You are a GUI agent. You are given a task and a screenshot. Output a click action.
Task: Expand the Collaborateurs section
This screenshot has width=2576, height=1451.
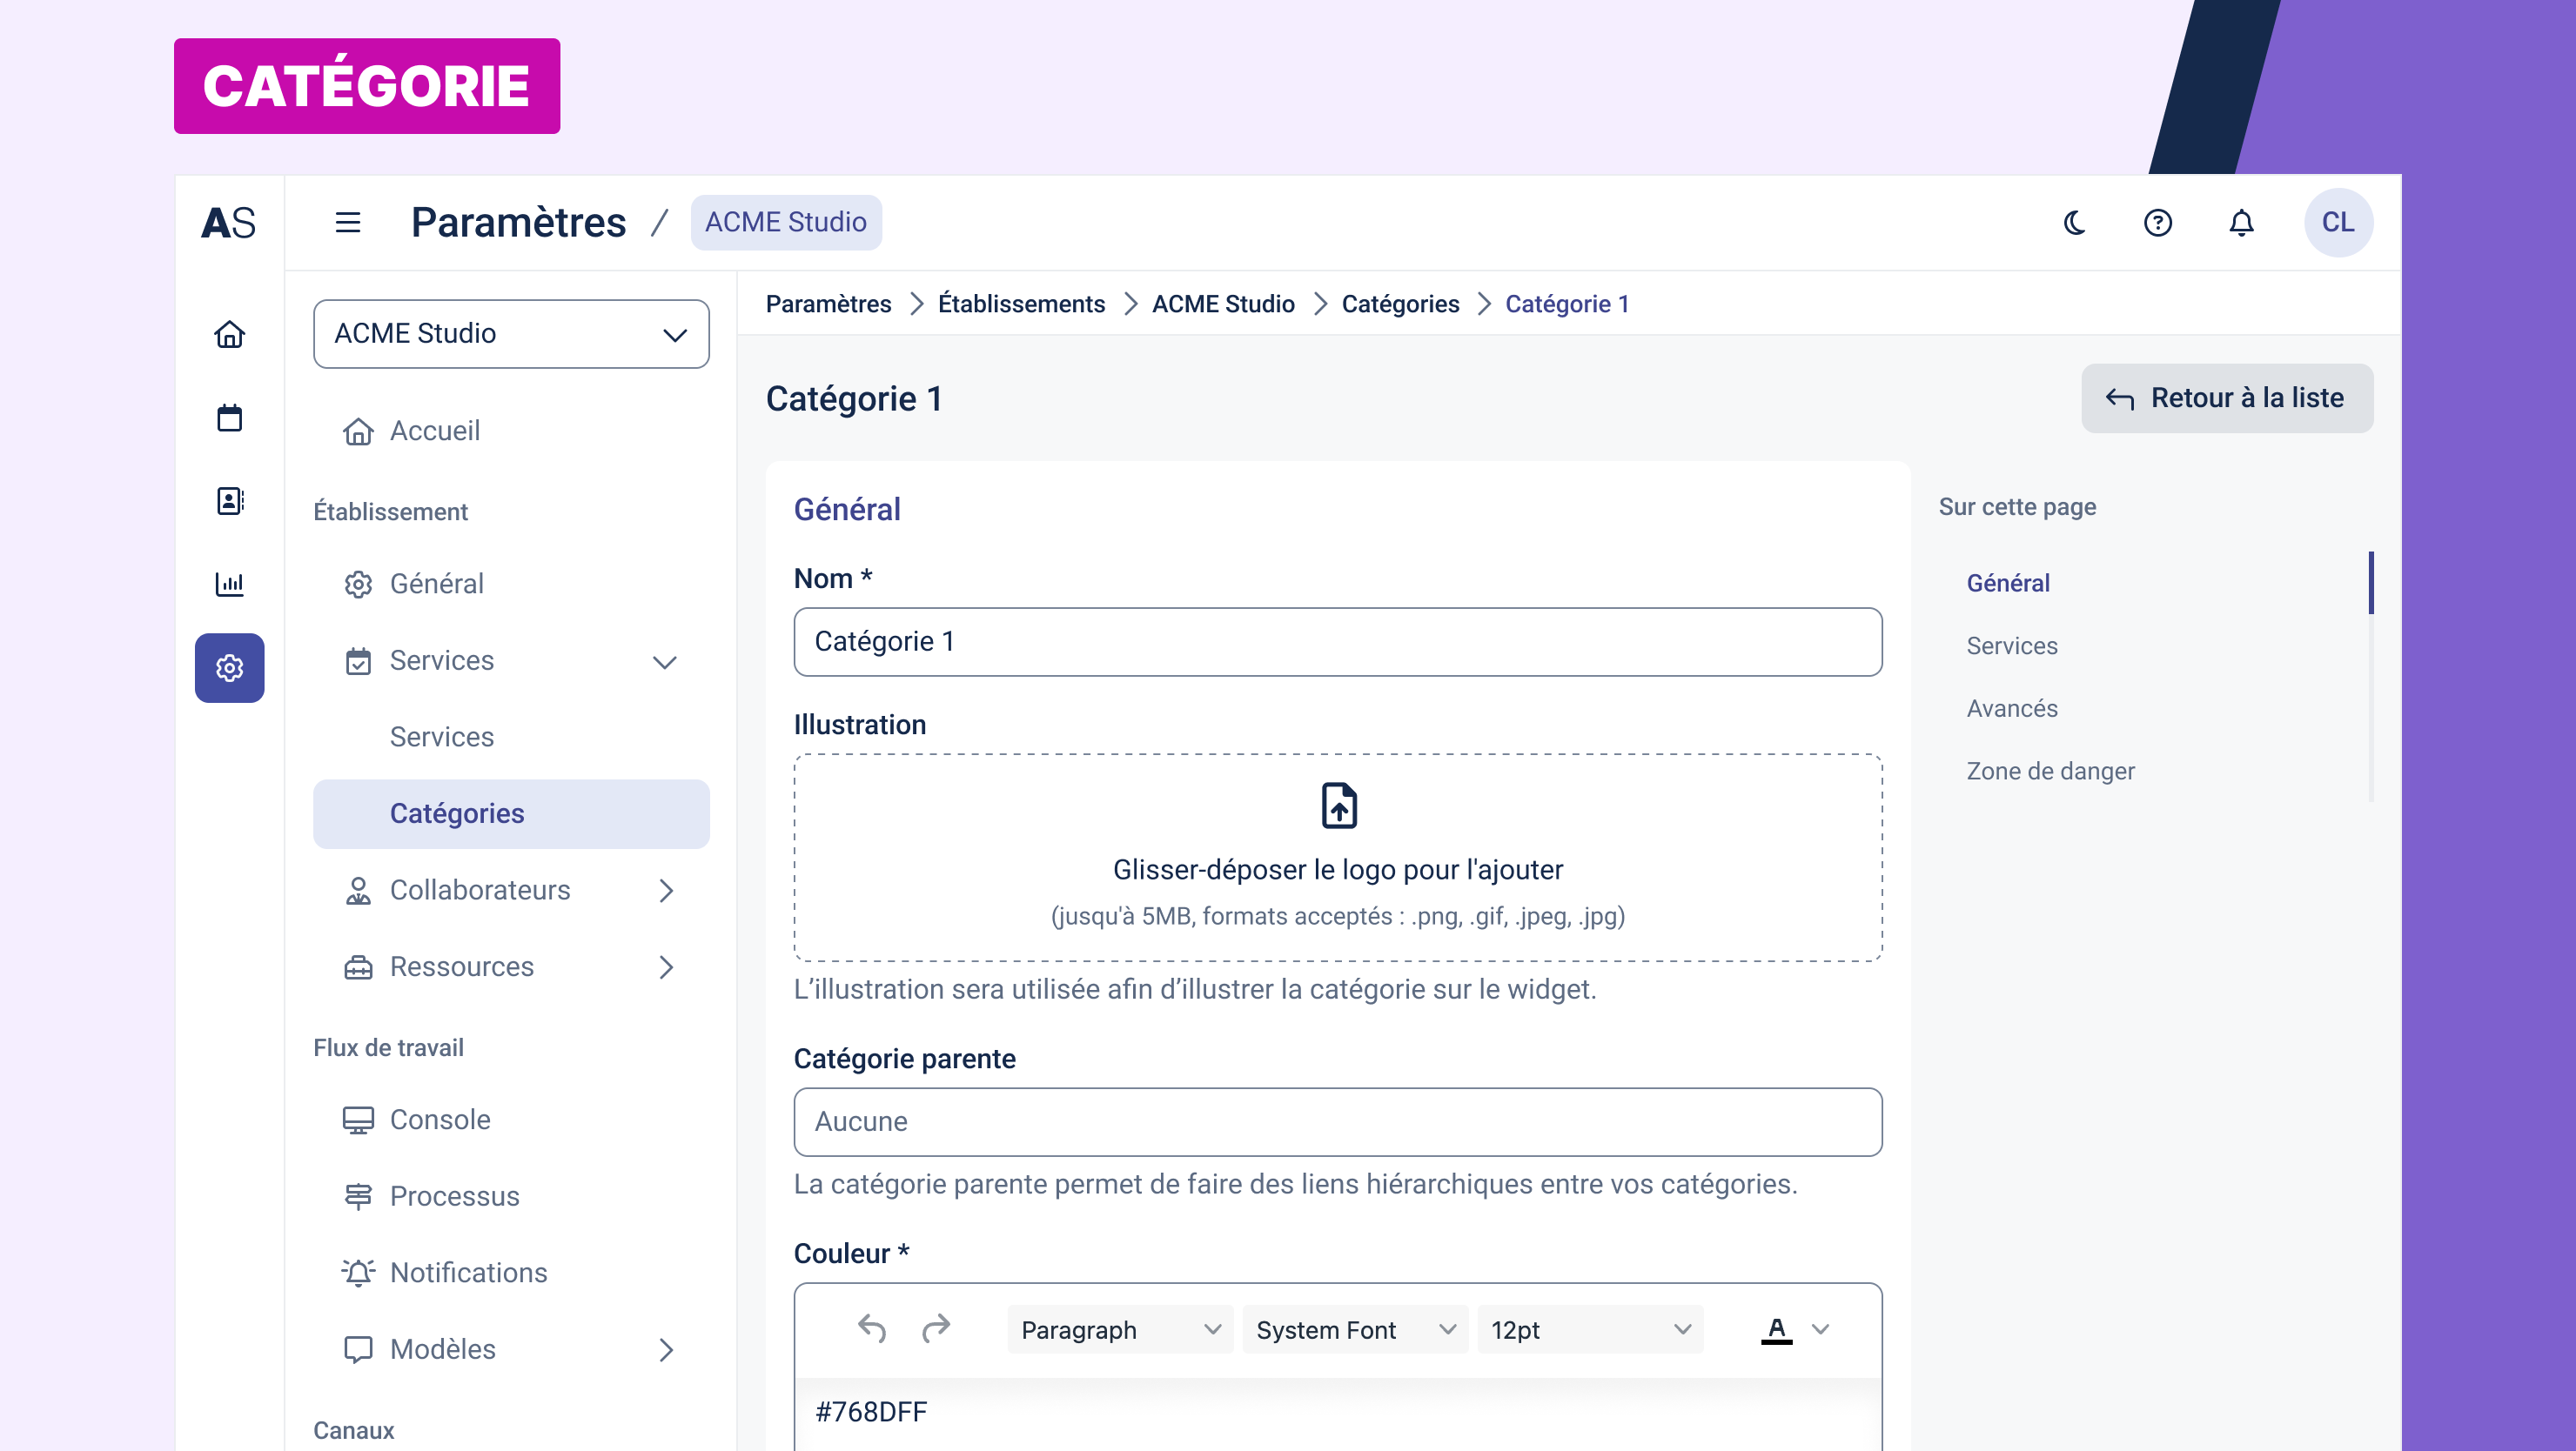click(x=511, y=891)
